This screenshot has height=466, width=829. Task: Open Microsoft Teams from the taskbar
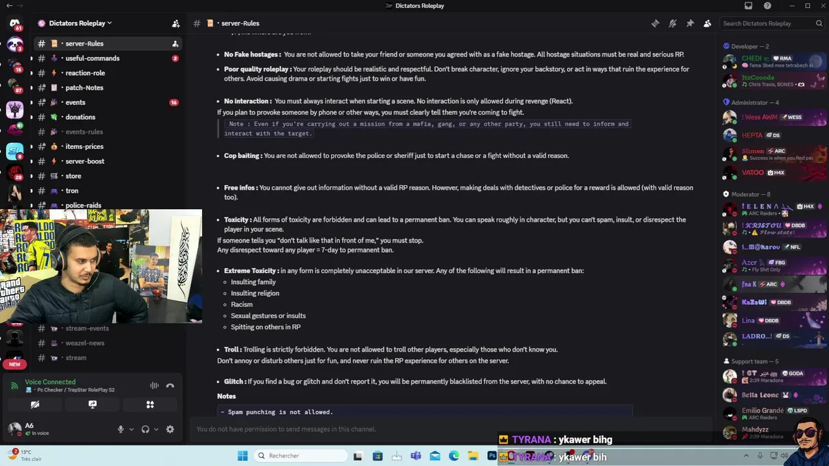click(416, 456)
